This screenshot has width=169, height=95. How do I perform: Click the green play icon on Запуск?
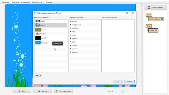[x=40, y=91]
